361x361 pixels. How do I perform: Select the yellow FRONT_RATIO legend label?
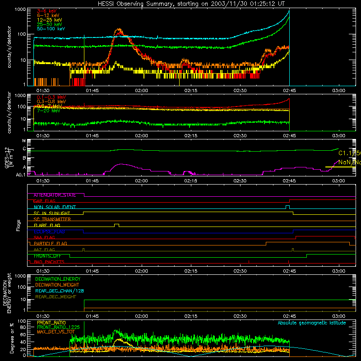click(51, 323)
